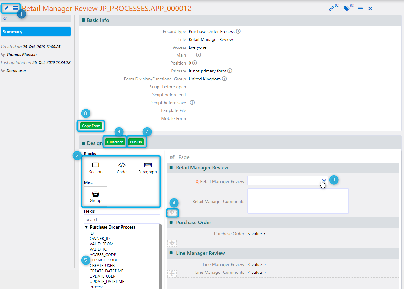Click the Copy Form button

coord(91,126)
